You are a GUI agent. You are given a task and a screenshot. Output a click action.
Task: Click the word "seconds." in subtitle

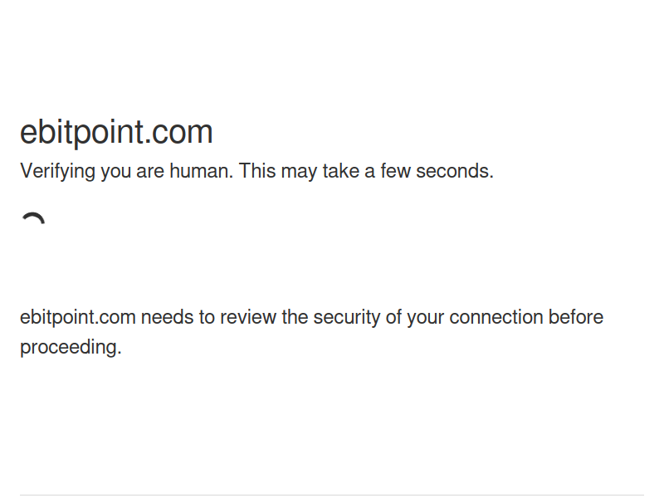[x=455, y=171]
